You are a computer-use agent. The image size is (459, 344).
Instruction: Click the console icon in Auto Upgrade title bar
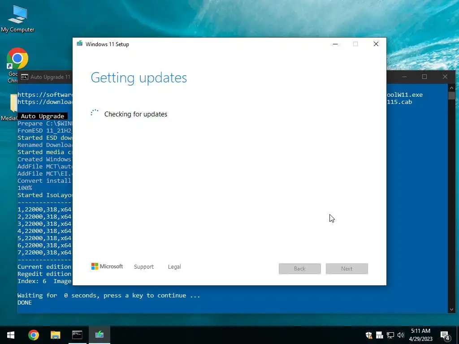(25, 77)
